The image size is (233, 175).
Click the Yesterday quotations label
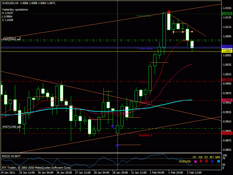15,10
